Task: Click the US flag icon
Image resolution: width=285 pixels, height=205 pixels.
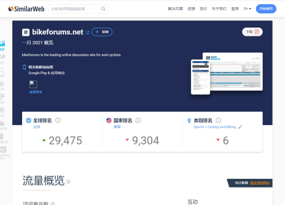Action: [x=109, y=120]
